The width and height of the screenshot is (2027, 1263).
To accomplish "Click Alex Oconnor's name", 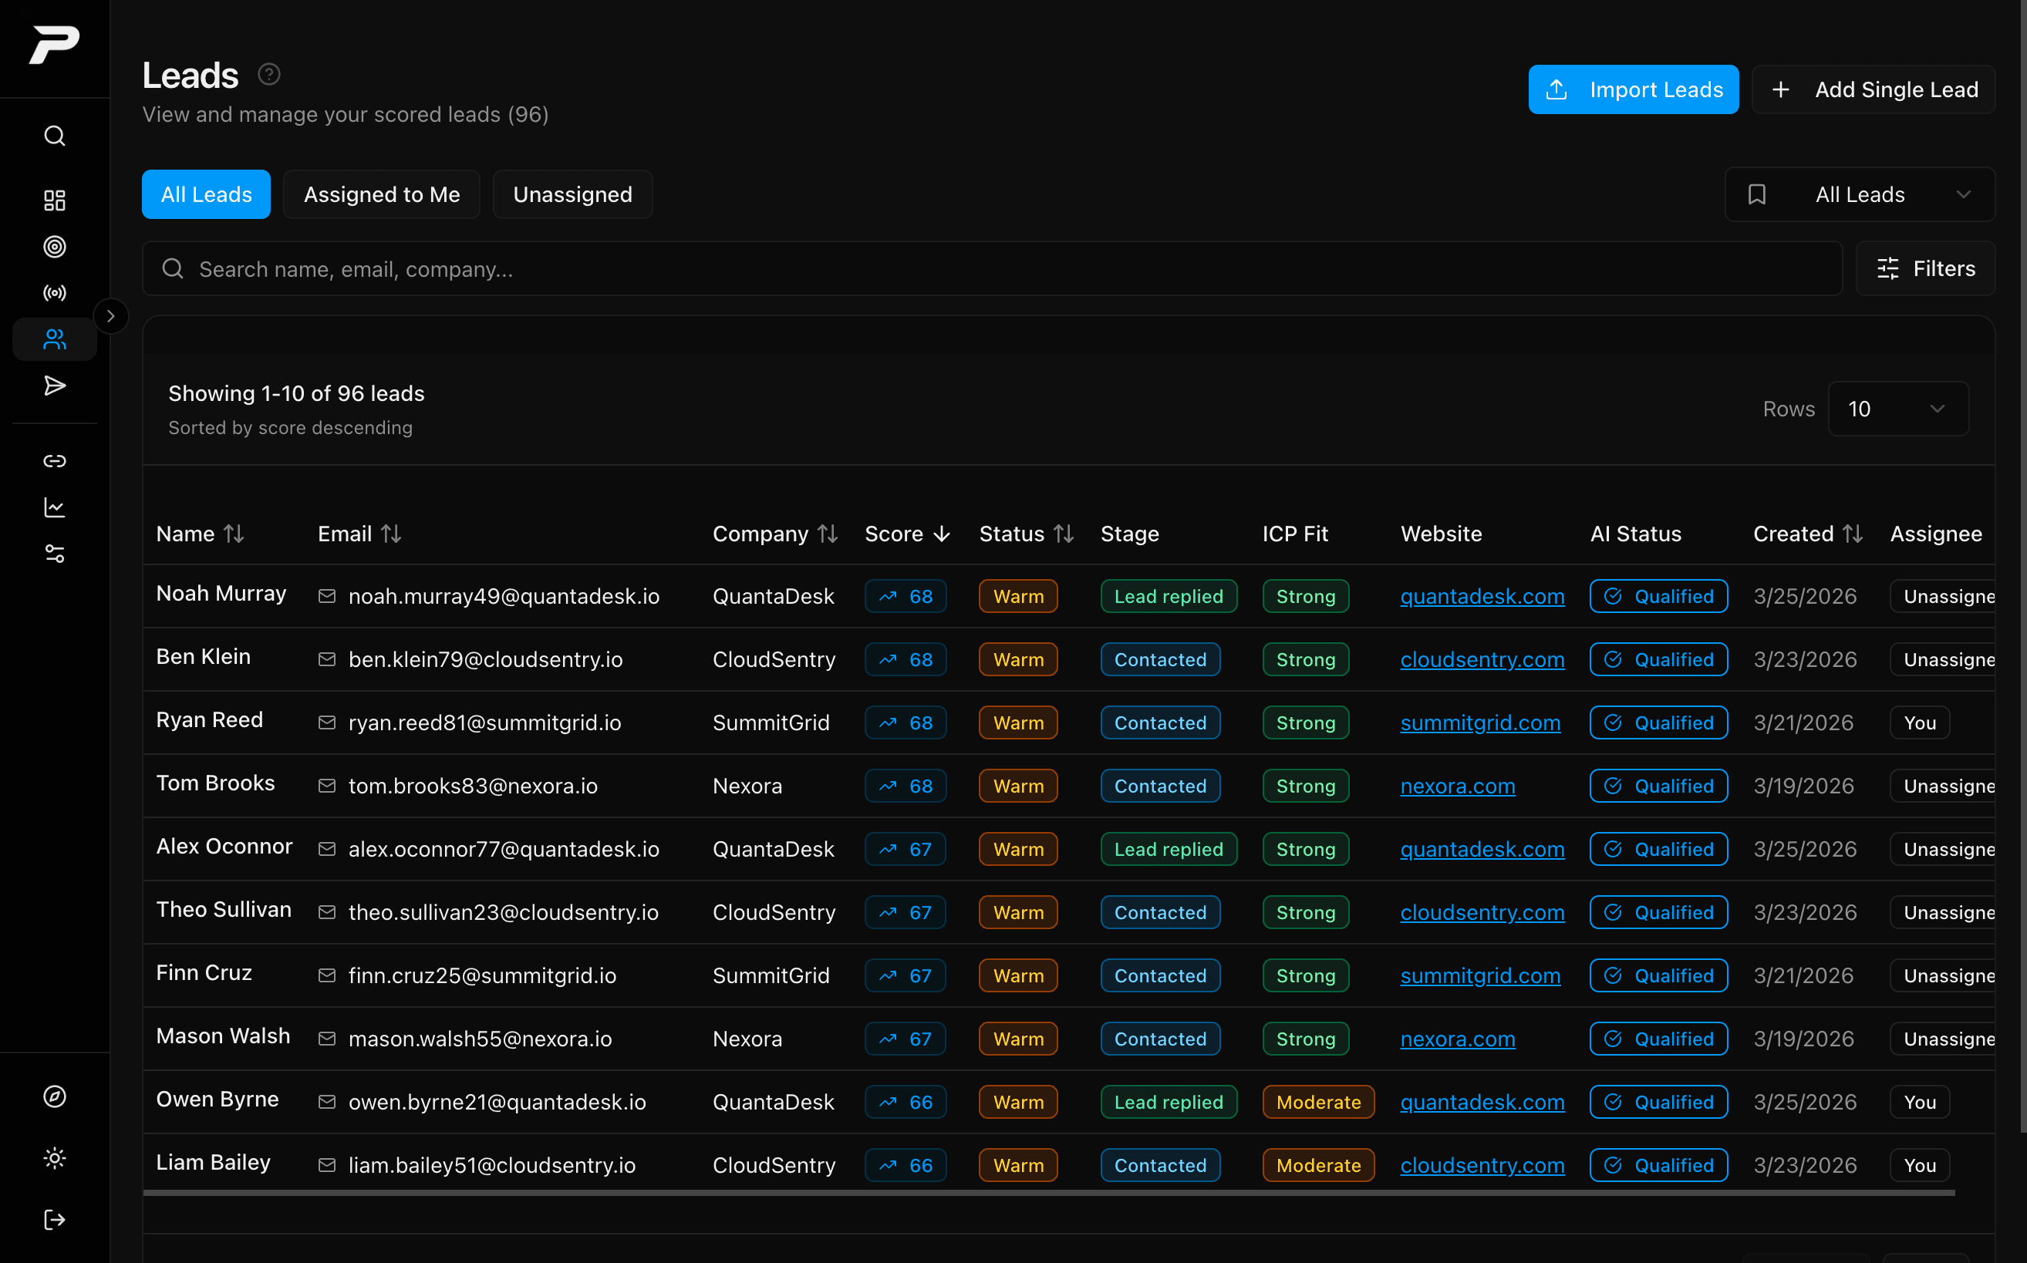I will (x=224, y=846).
